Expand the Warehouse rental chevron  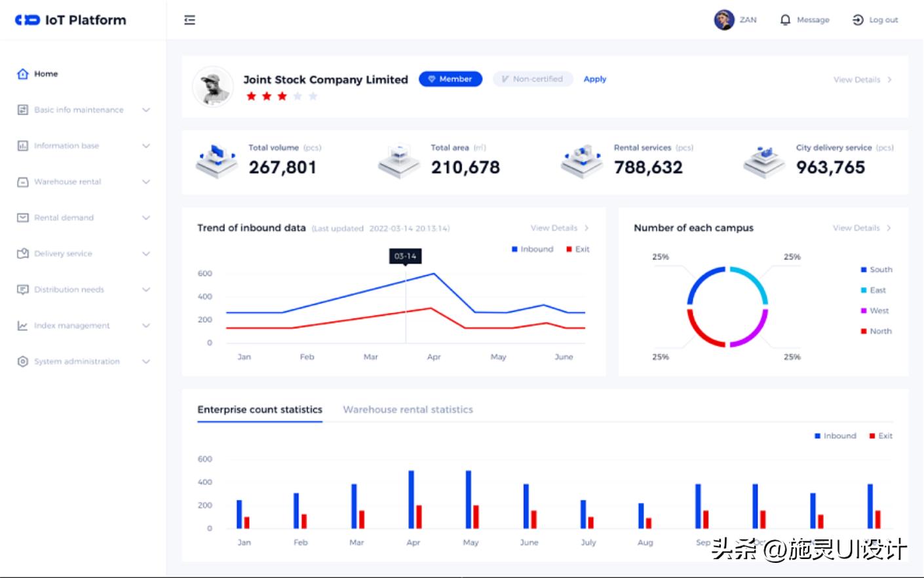coord(146,182)
